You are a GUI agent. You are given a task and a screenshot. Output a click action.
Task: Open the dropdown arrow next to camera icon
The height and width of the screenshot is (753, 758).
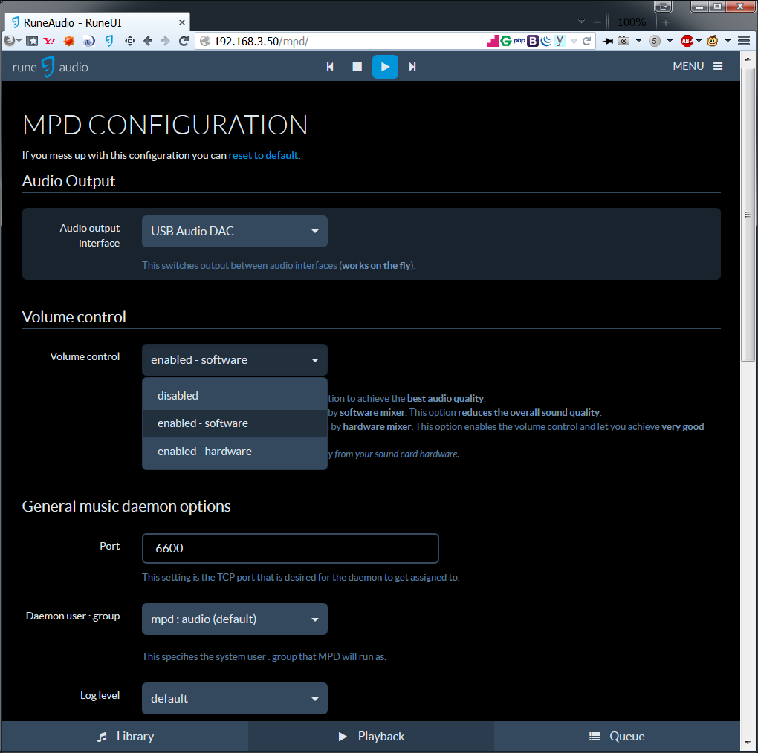pyautogui.click(x=638, y=41)
